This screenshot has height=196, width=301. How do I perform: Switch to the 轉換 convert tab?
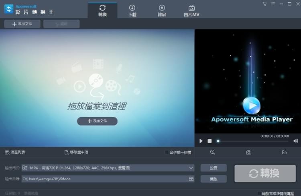102,10
